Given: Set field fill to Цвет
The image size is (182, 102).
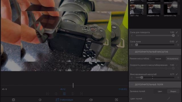Looking at the screenshot, I should pos(160,91).
